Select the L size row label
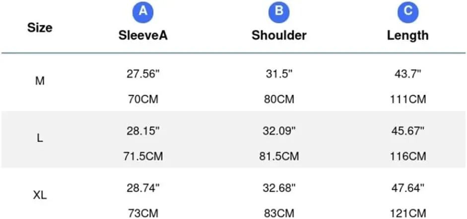 pyautogui.click(x=40, y=138)
